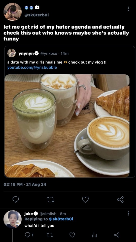Like the main tweet with heart icon
The image size is (136, 242).
85,199
